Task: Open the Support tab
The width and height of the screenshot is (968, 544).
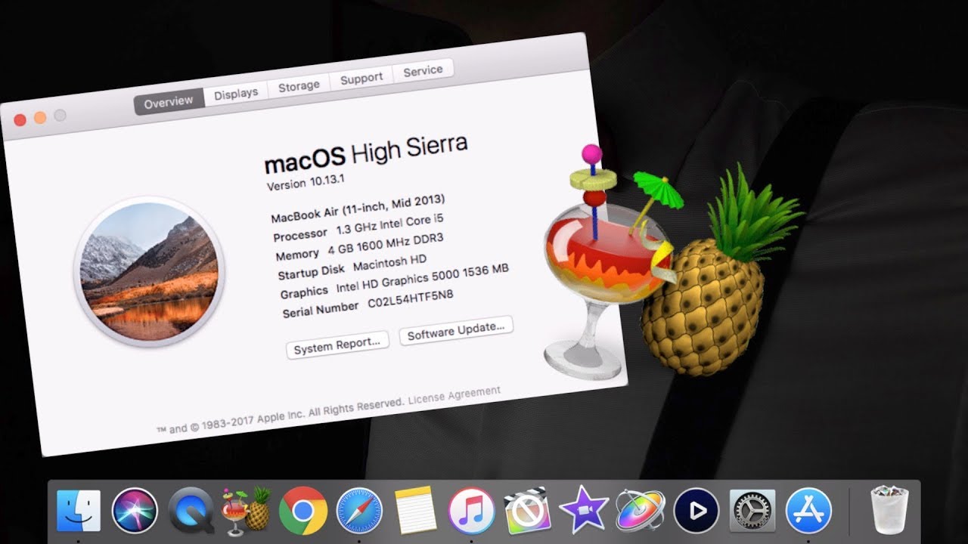Action: (361, 79)
